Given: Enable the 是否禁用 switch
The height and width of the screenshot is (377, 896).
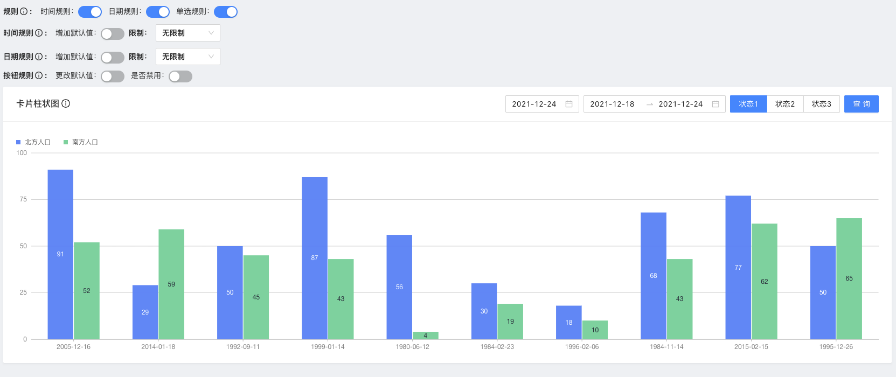Looking at the screenshot, I should point(180,76).
